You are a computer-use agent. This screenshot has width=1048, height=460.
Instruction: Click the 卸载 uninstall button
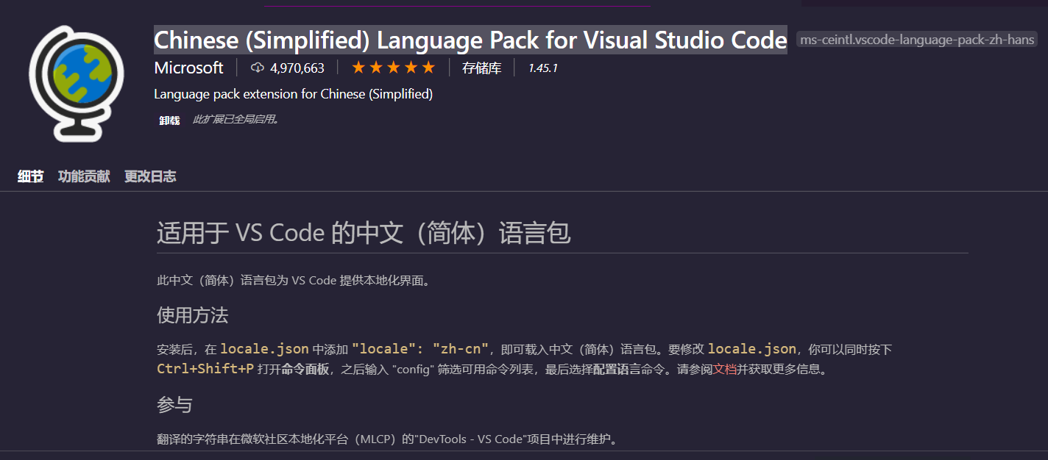pyautogui.click(x=168, y=119)
